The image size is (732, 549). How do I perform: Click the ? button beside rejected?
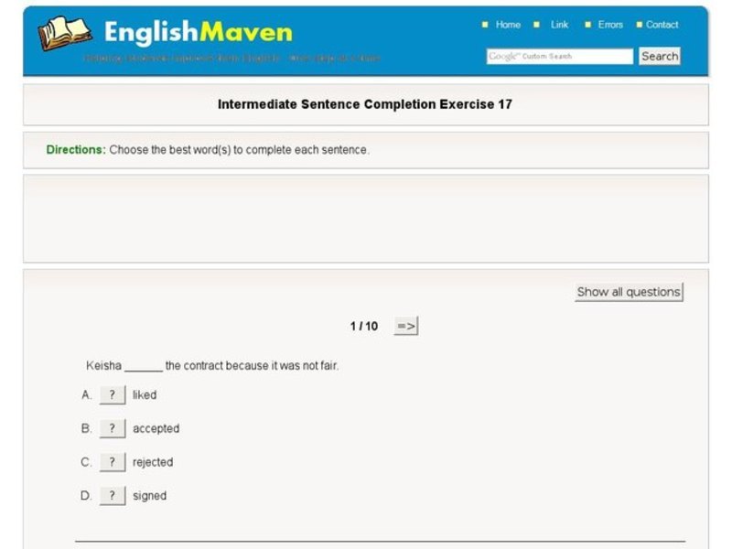tap(112, 461)
